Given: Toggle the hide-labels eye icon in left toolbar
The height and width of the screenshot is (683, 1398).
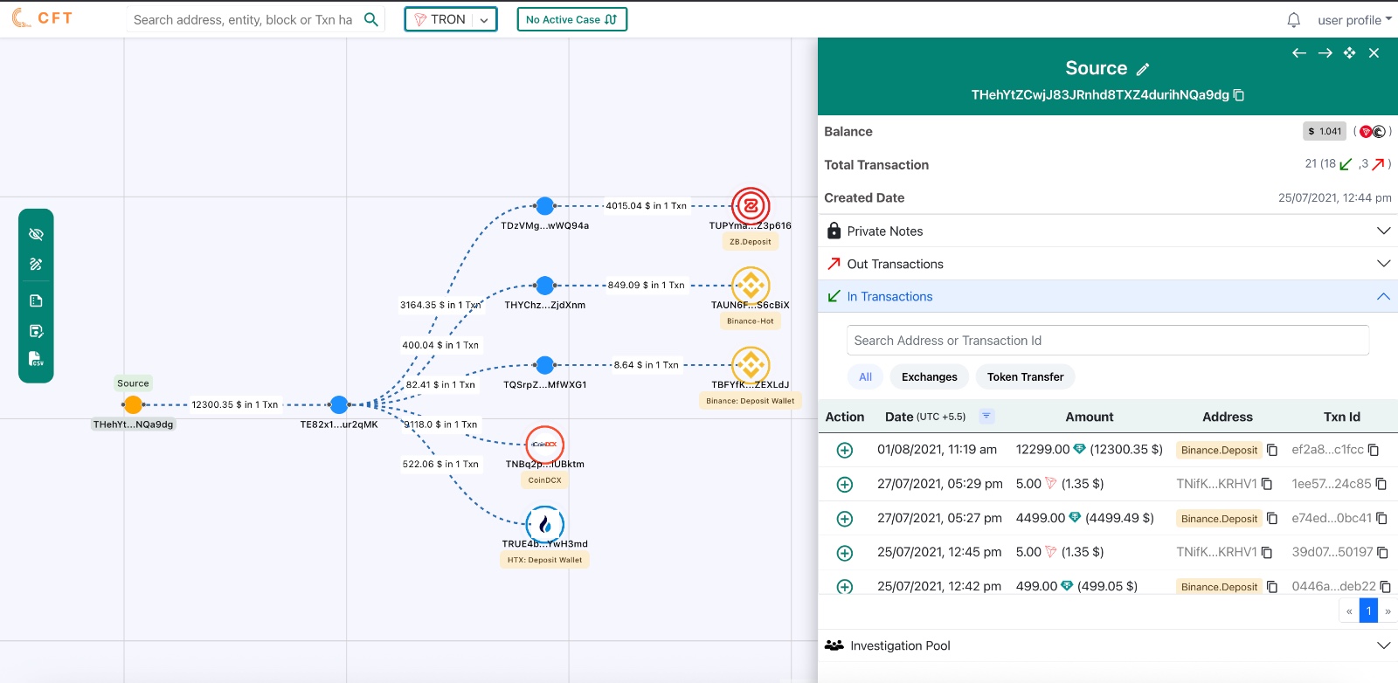Looking at the screenshot, I should [36, 234].
